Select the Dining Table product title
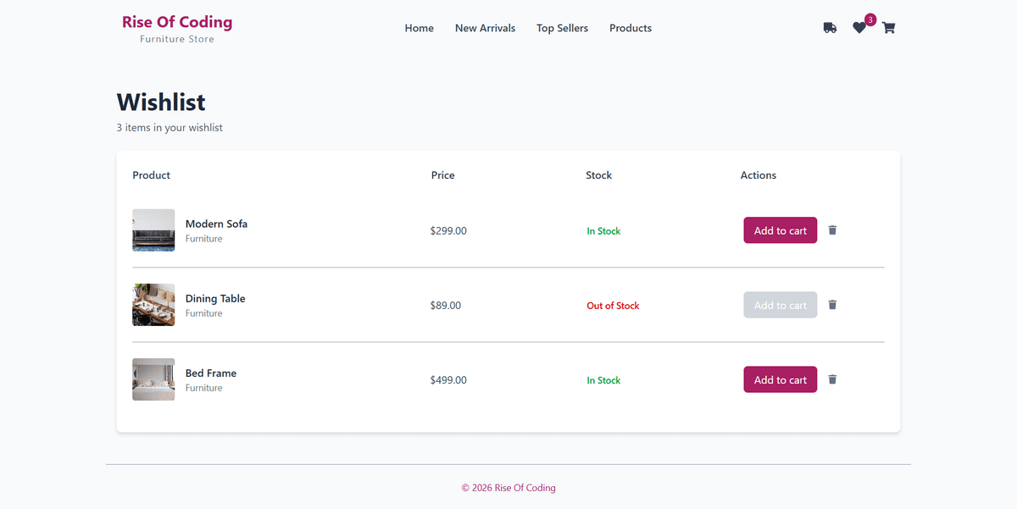 [215, 298]
